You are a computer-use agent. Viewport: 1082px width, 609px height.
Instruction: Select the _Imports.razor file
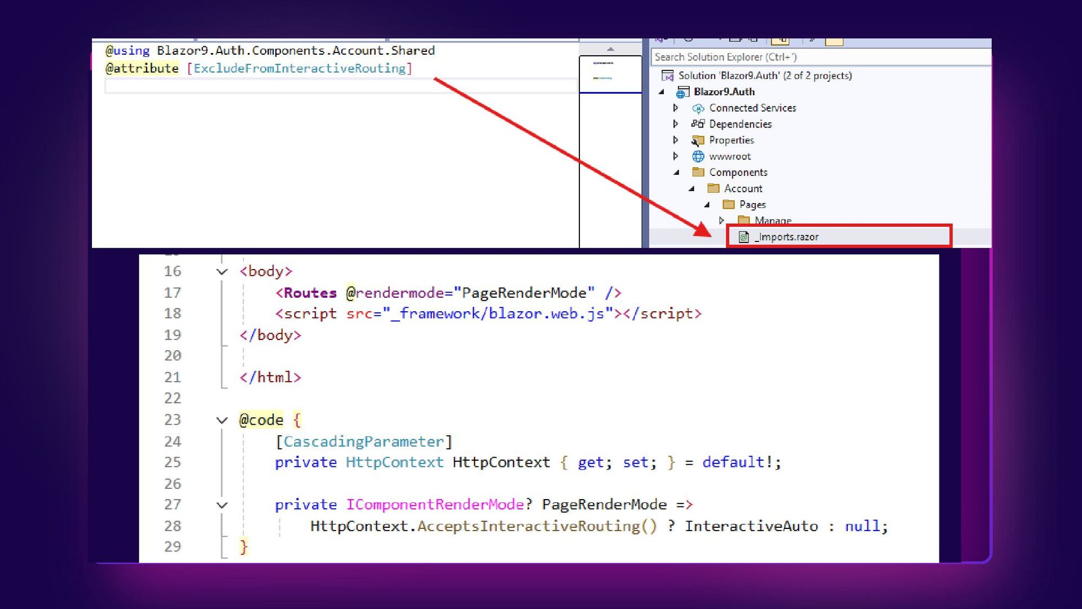(x=787, y=237)
